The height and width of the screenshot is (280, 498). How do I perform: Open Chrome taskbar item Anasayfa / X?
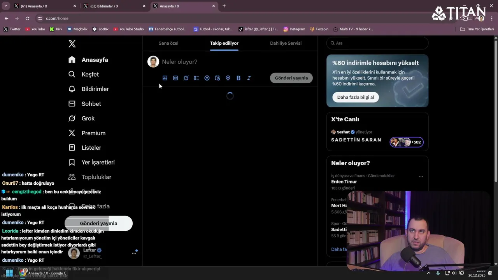click(x=44, y=273)
